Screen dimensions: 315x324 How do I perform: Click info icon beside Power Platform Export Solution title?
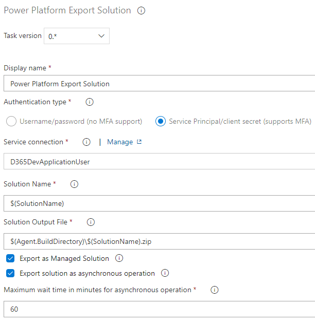point(141,11)
